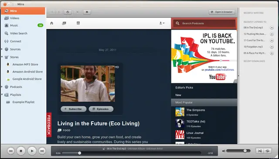279x159 pixels.
Task: Stop page loading button
Action: point(78,12)
